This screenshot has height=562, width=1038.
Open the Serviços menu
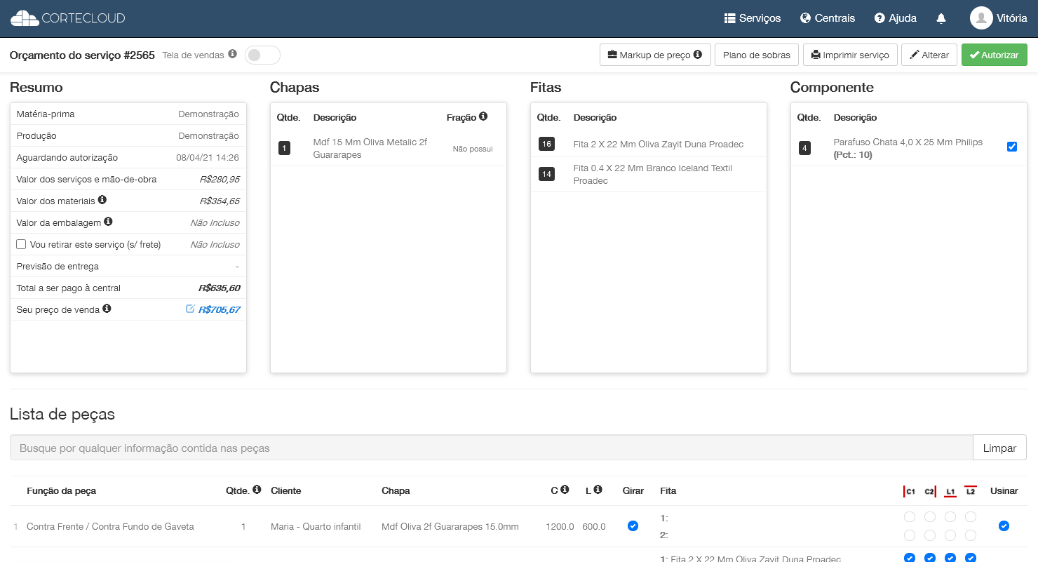pyautogui.click(x=753, y=18)
